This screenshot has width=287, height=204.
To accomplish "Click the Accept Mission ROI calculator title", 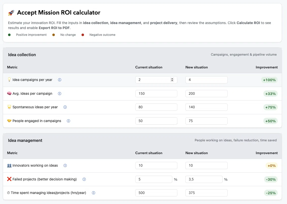I will (x=59, y=13).
